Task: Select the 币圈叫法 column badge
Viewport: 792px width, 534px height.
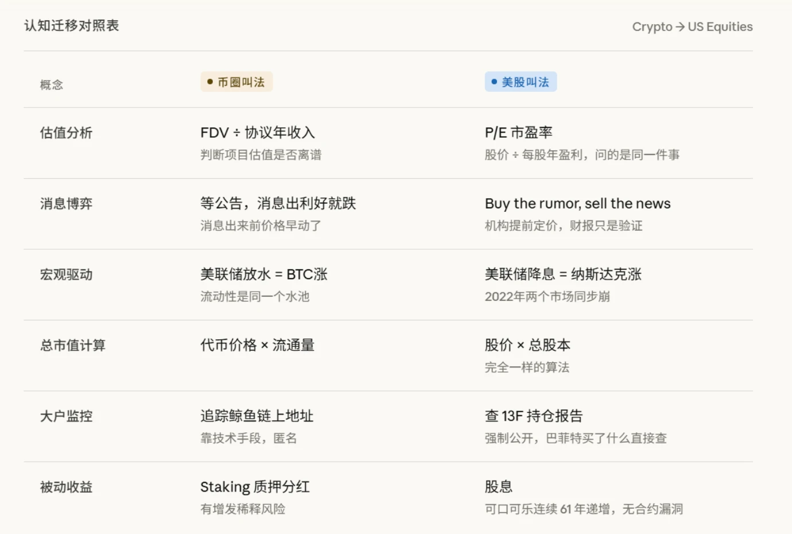Action: [236, 82]
